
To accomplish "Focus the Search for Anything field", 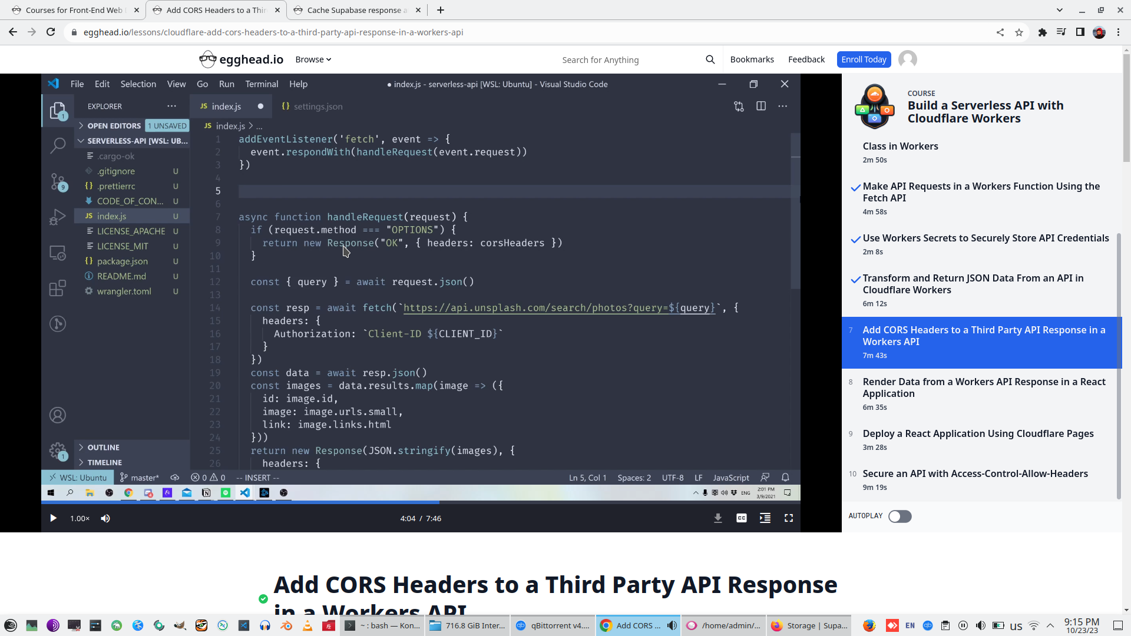I will pos(624,60).
